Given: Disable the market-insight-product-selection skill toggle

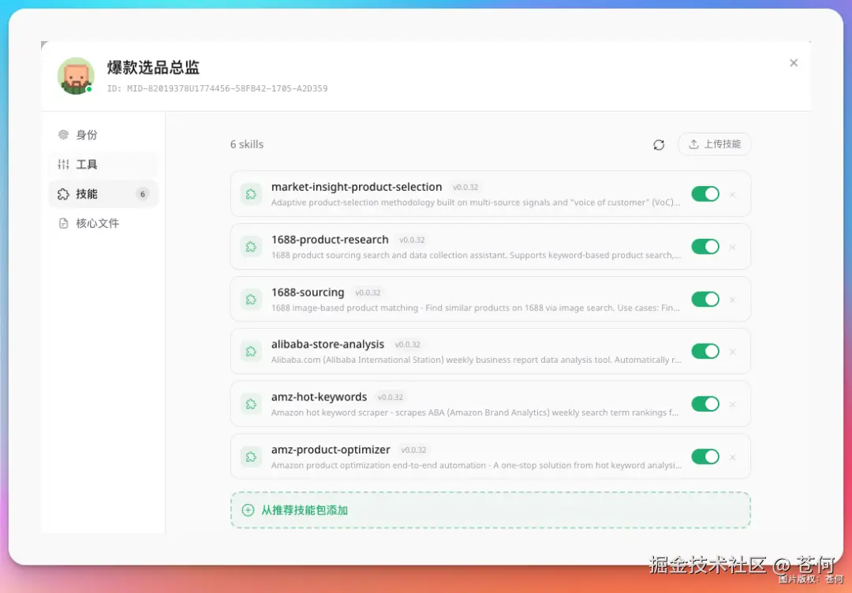Looking at the screenshot, I should tap(705, 194).
